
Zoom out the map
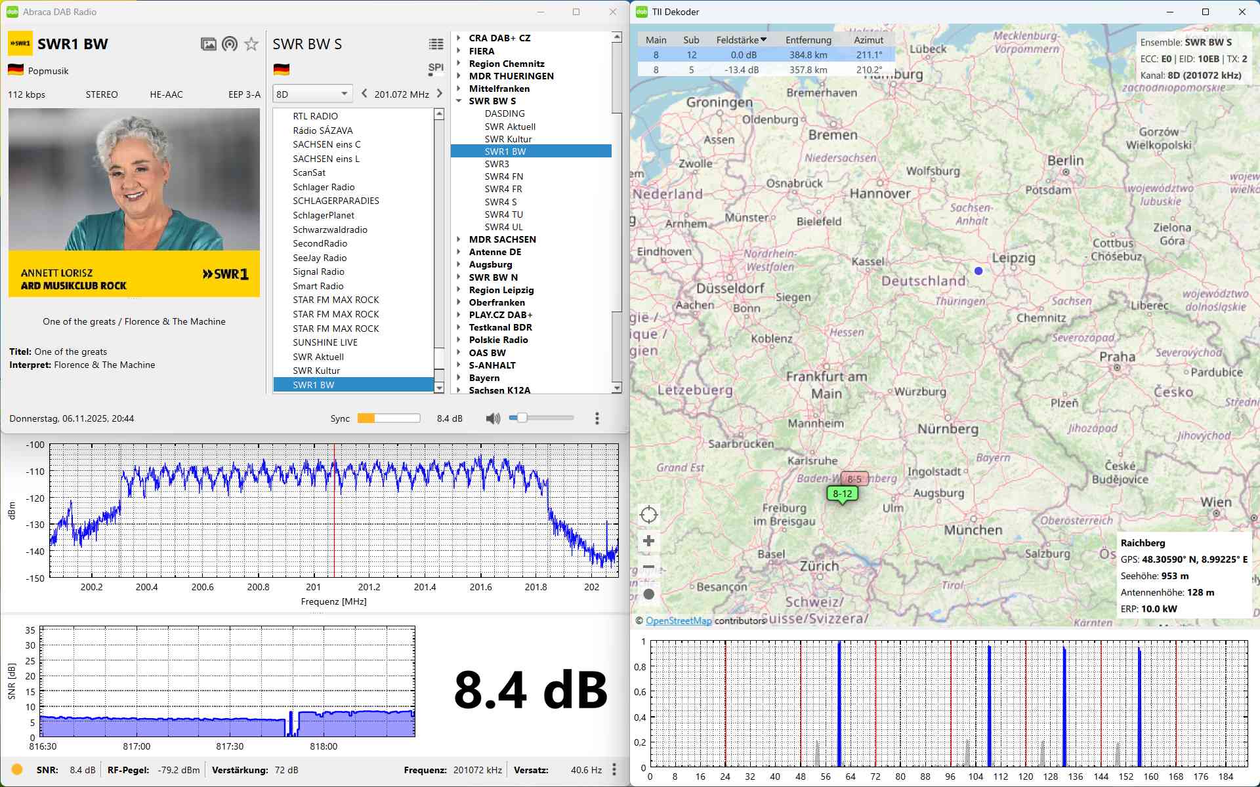648,567
